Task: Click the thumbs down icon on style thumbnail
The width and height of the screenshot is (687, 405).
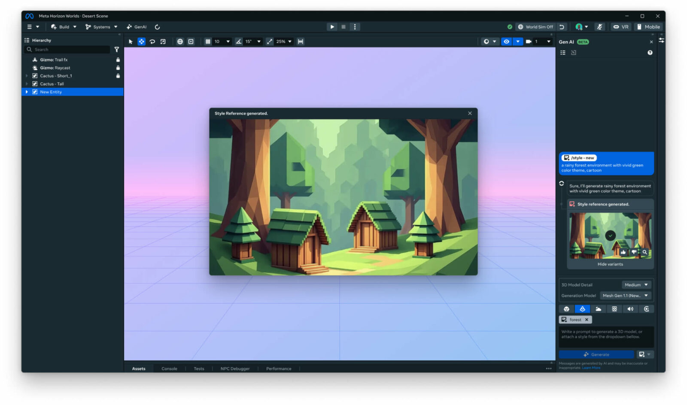Action: point(634,252)
